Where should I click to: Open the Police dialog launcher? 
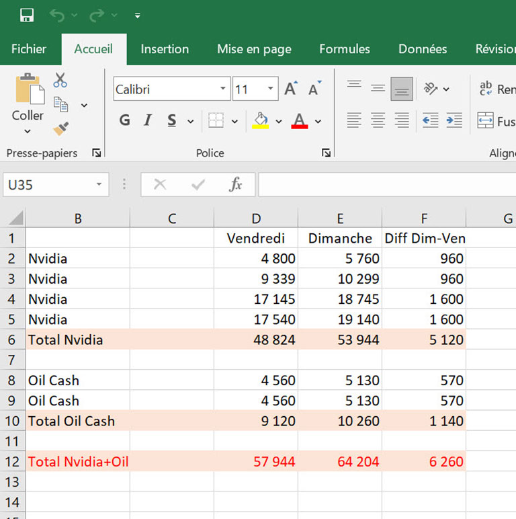point(327,153)
